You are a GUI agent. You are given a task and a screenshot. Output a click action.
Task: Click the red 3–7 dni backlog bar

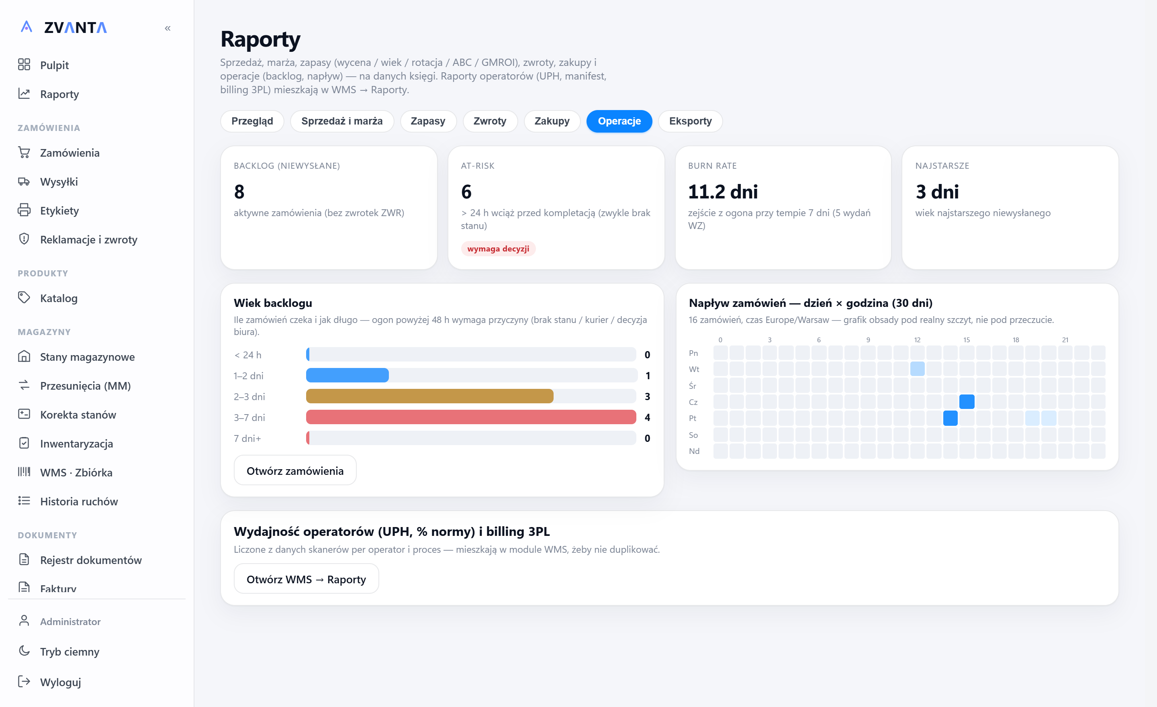(471, 417)
